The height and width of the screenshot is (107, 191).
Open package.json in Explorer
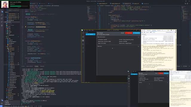(x=10, y=96)
